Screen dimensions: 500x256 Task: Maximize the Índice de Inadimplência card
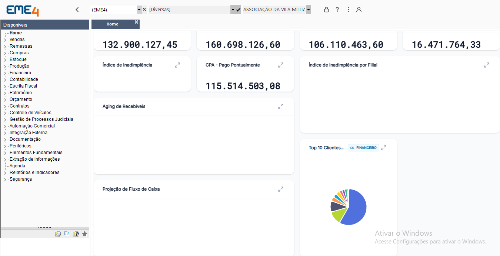coord(177,65)
